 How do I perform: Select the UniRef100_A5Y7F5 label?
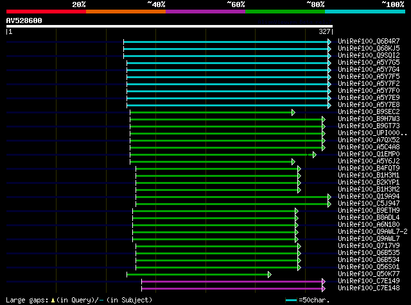click(x=369, y=77)
